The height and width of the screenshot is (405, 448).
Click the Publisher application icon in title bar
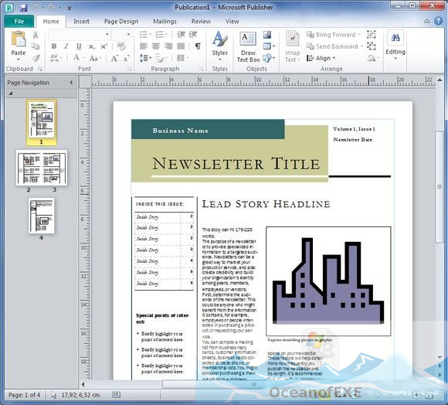click(x=8, y=8)
